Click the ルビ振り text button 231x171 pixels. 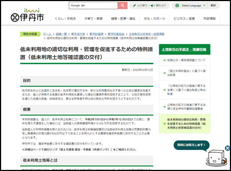[x=142, y=5]
